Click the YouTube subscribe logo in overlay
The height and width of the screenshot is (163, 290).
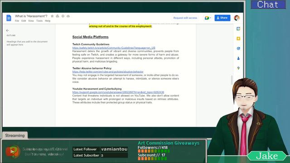coord(13,152)
